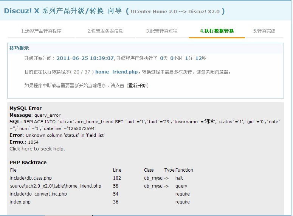Click line number 54 cell
This screenshot has height=216, width=293.
[x=116, y=194]
